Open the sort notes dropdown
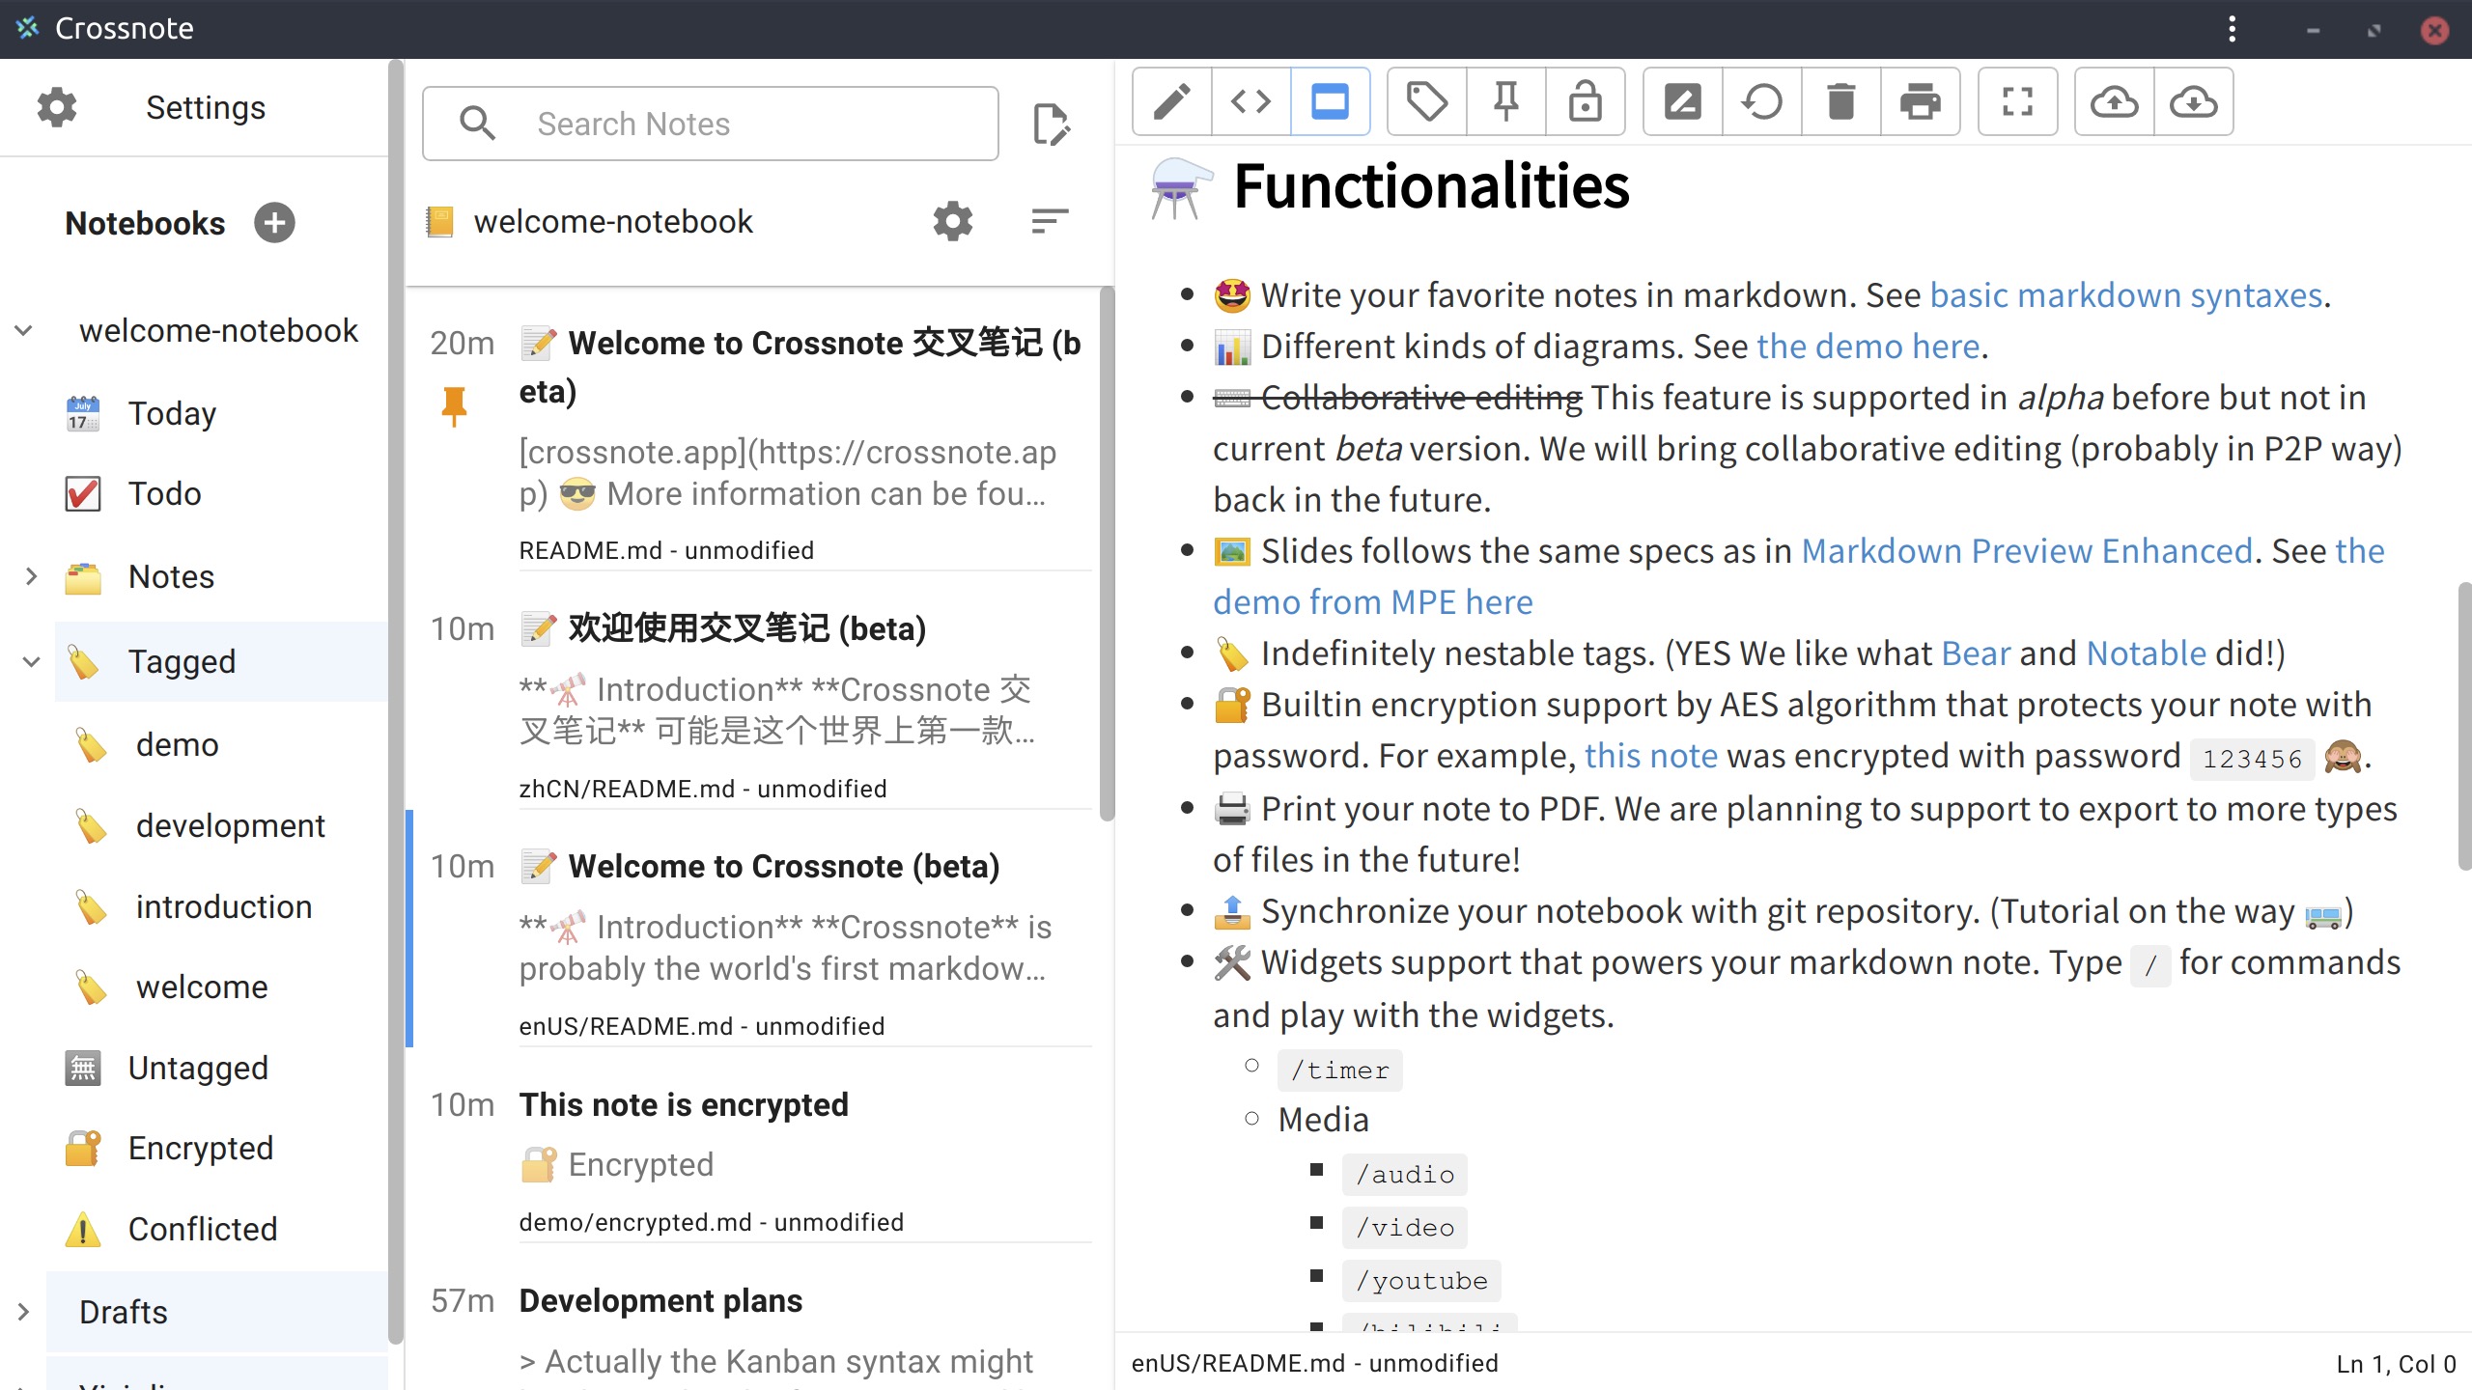This screenshot has width=2472, height=1390. tap(1050, 222)
